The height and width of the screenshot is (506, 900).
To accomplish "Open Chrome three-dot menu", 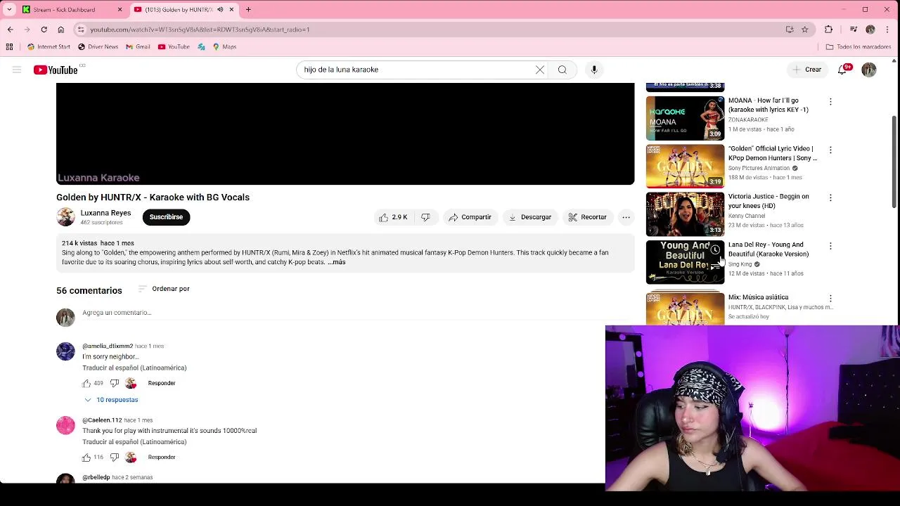I will click(x=888, y=30).
